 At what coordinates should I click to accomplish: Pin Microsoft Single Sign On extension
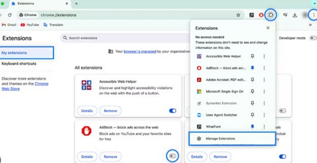(252, 91)
